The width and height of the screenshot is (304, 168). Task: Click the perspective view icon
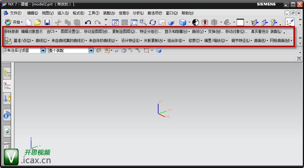[x=171, y=22]
